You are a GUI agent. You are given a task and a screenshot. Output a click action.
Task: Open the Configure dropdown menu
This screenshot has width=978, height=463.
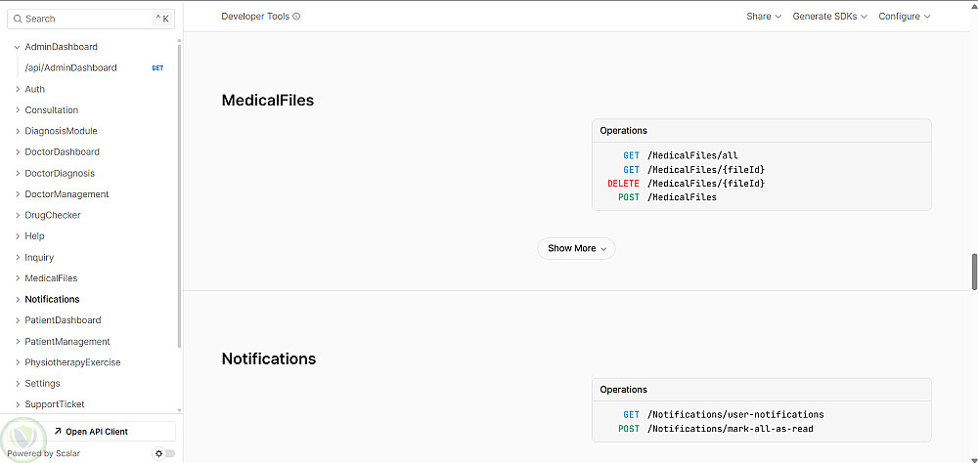pos(904,17)
